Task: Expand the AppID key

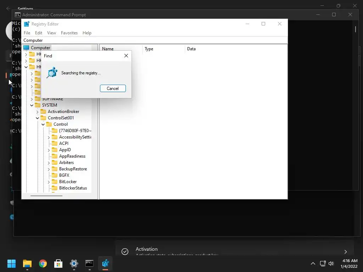Action: [x=49, y=150]
